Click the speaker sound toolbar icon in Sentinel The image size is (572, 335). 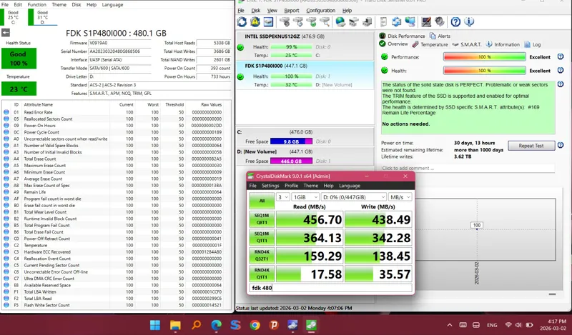click(x=440, y=22)
